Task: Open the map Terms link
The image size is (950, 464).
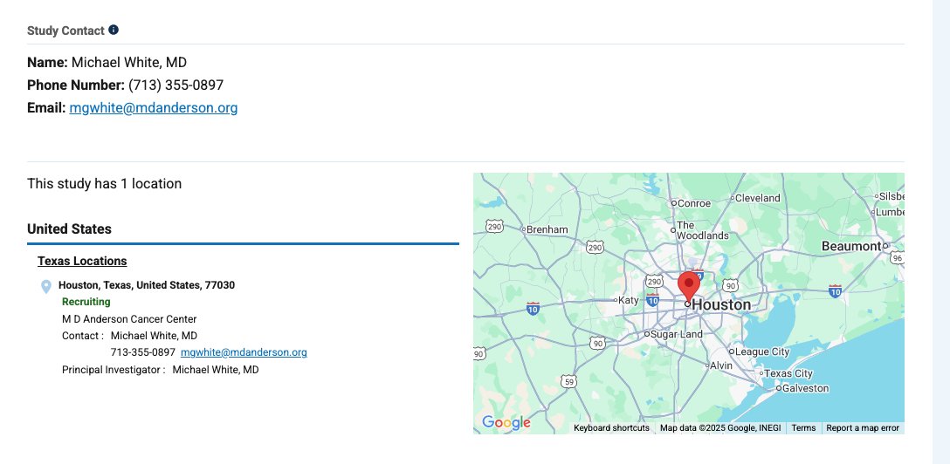Action: (803, 427)
